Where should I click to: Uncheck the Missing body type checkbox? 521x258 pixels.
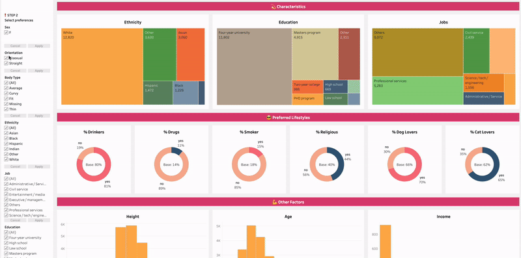coord(6,104)
